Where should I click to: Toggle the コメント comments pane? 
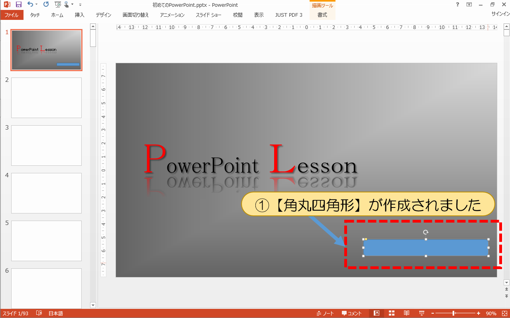pyautogui.click(x=352, y=313)
